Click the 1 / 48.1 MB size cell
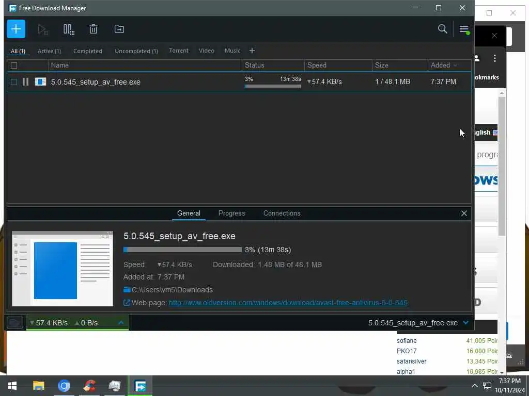The width and height of the screenshot is (529, 396). tap(393, 82)
